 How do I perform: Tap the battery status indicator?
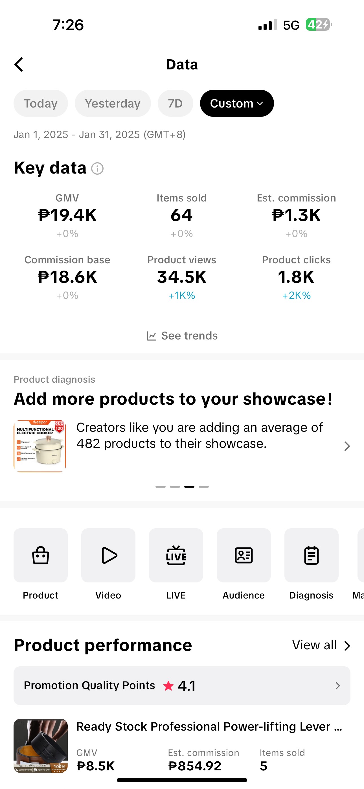pyautogui.click(x=318, y=25)
